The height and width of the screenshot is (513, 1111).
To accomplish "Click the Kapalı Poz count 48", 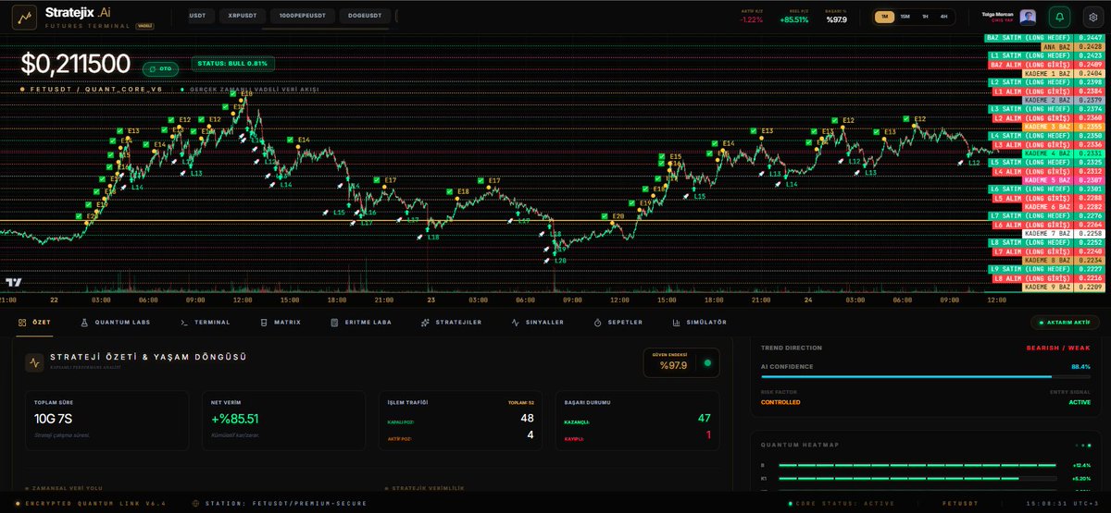I will [x=528, y=419].
